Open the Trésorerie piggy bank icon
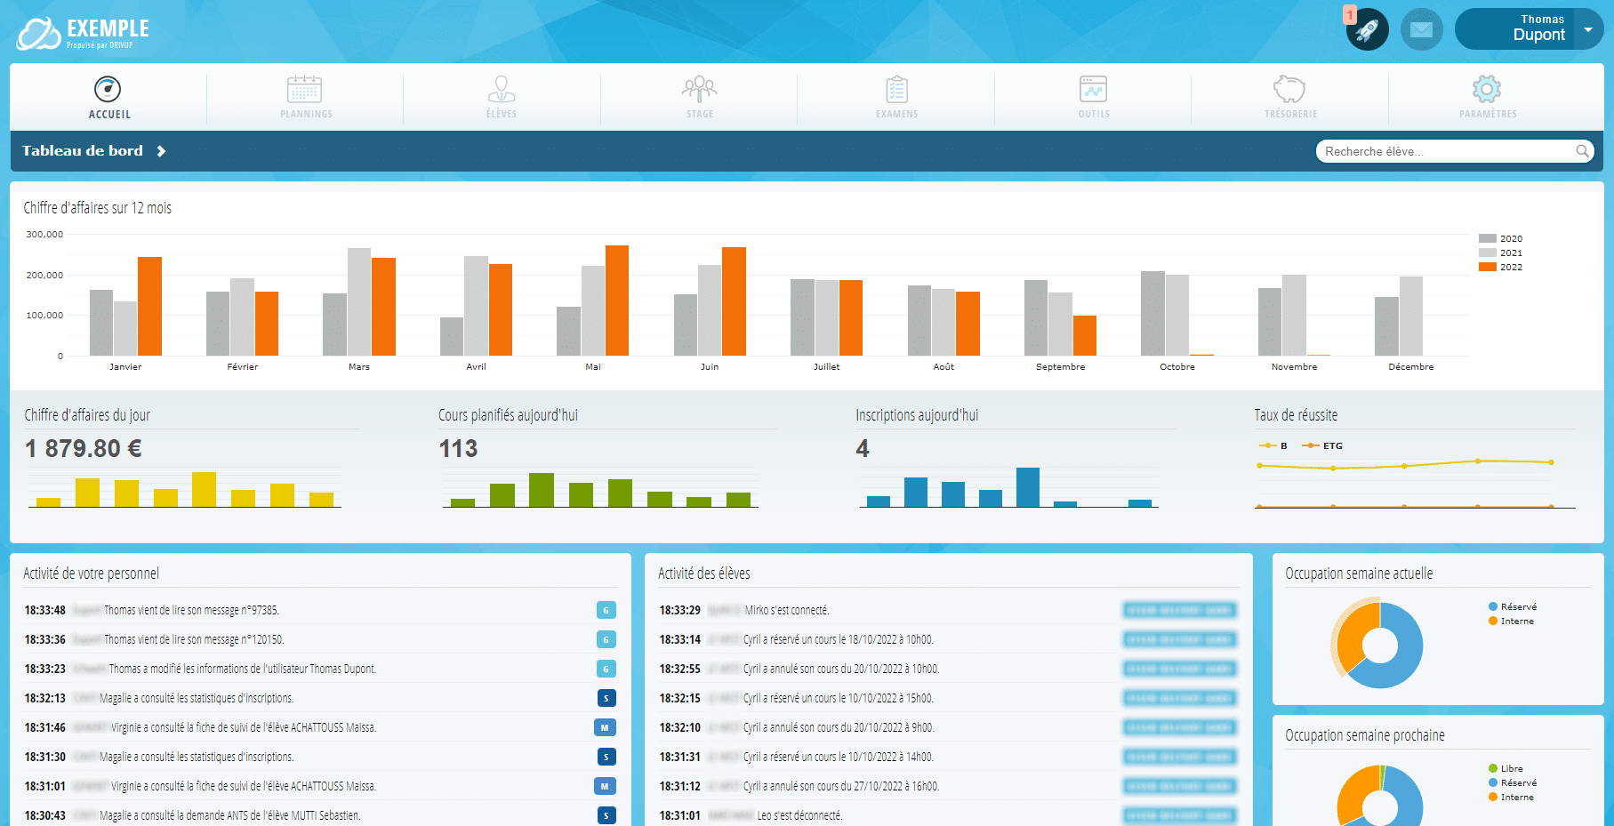 pyautogui.click(x=1289, y=89)
